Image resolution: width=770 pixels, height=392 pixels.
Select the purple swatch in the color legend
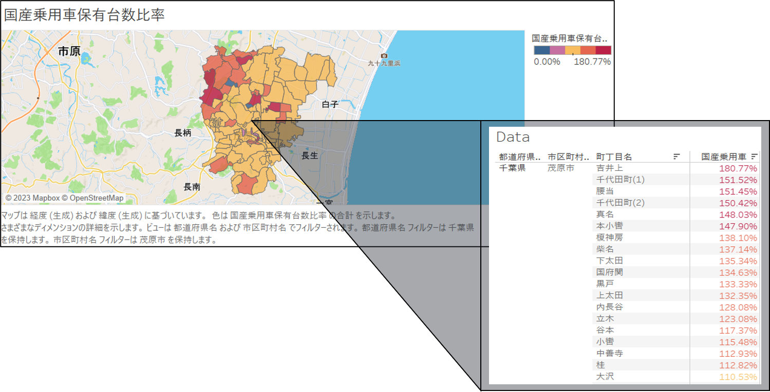click(x=557, y=50)
